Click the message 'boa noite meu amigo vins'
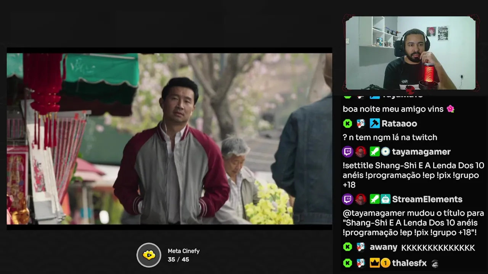Screen dimensions: 488x274 tap(393, 109)
